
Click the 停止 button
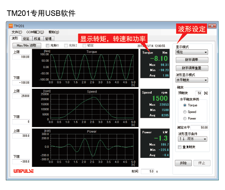pos(202,163)
